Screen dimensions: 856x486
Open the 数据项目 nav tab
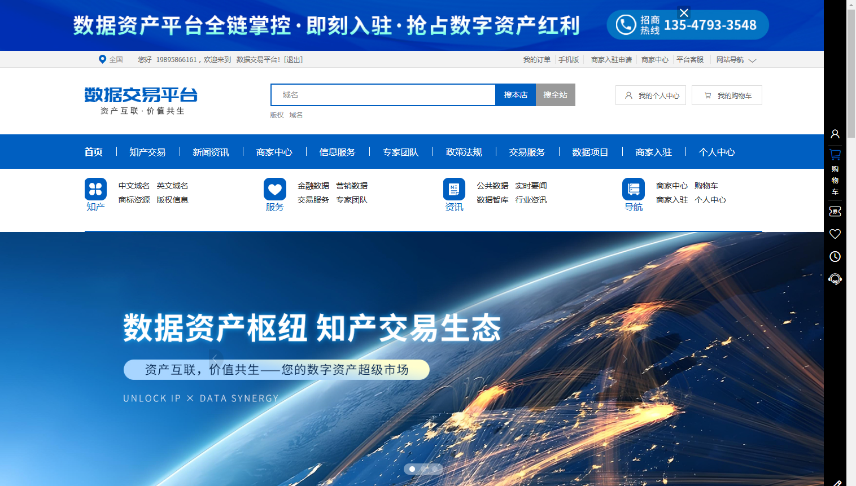(x=590, y=152)
